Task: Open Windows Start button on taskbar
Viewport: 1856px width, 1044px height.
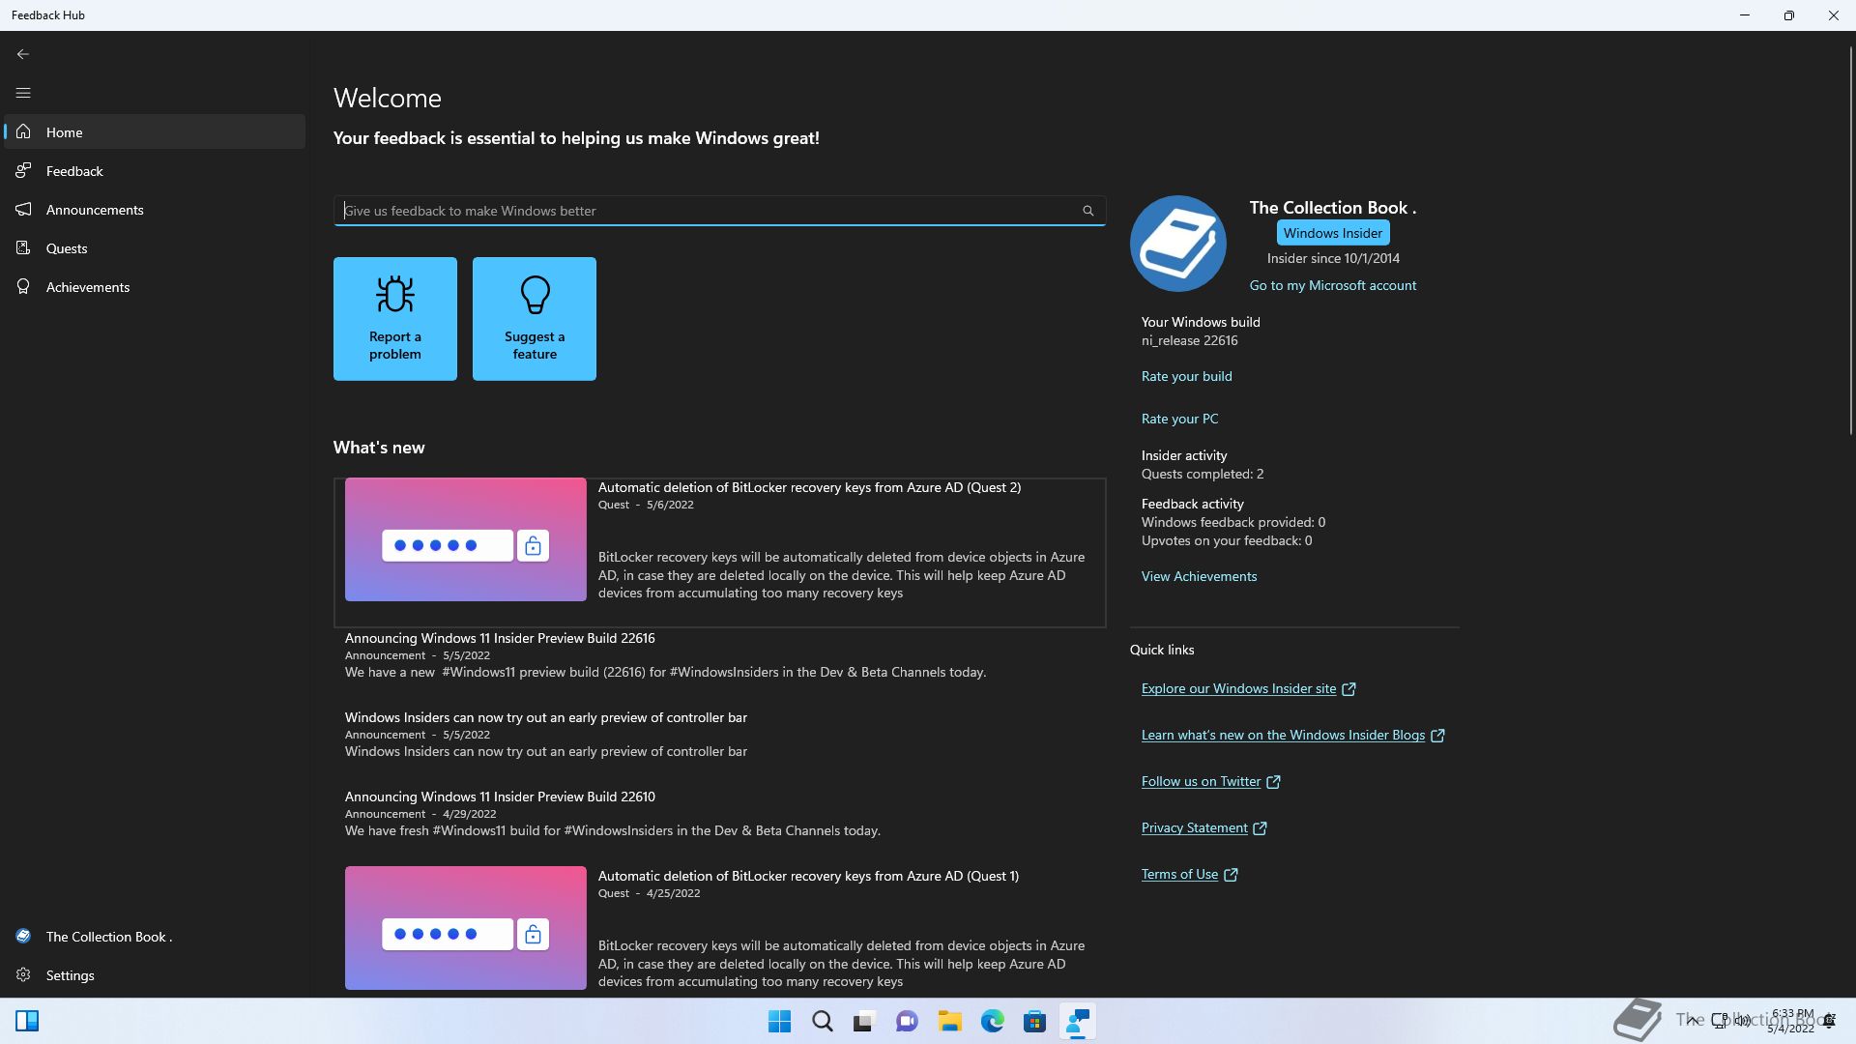Action: 779,1022
